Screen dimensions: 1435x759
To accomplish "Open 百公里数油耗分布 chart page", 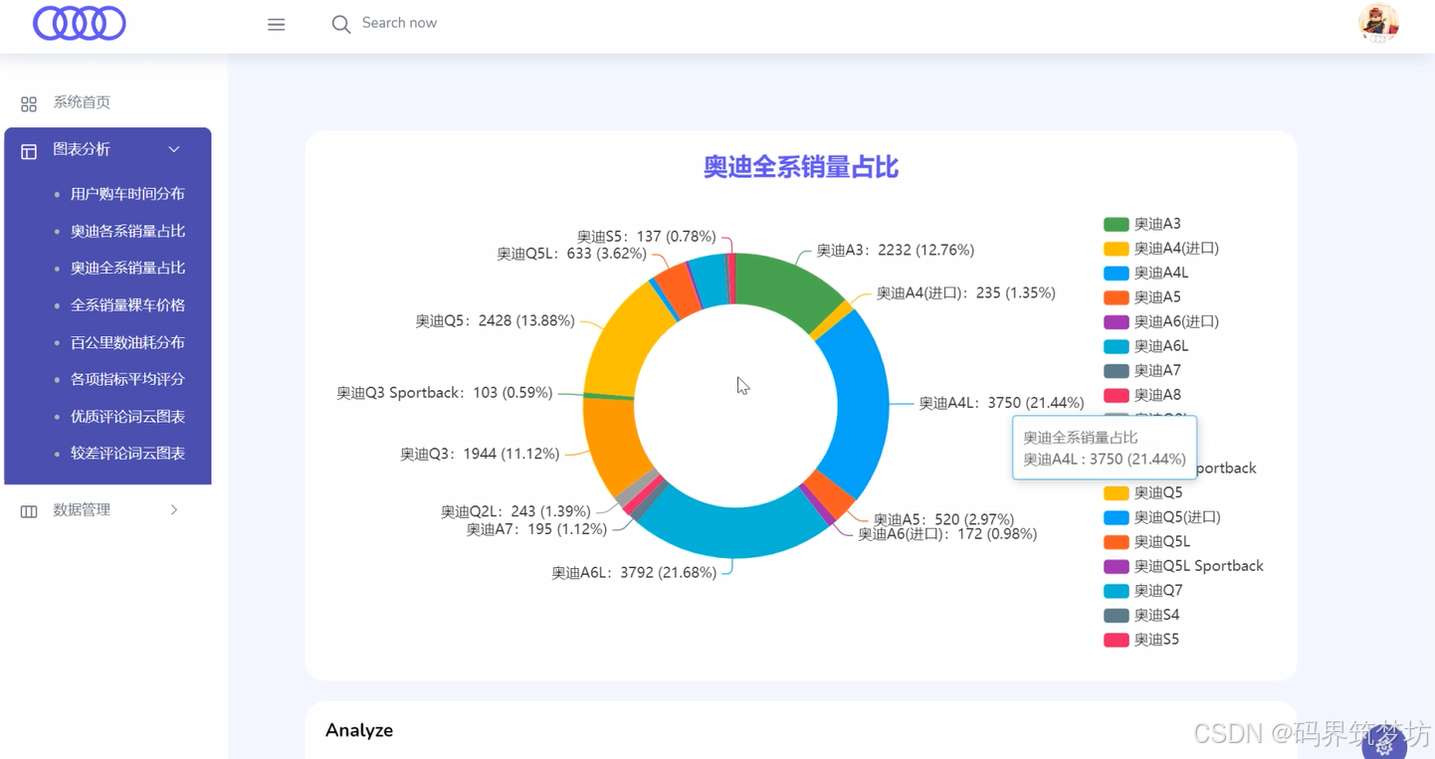I will [x=127, y=342].
